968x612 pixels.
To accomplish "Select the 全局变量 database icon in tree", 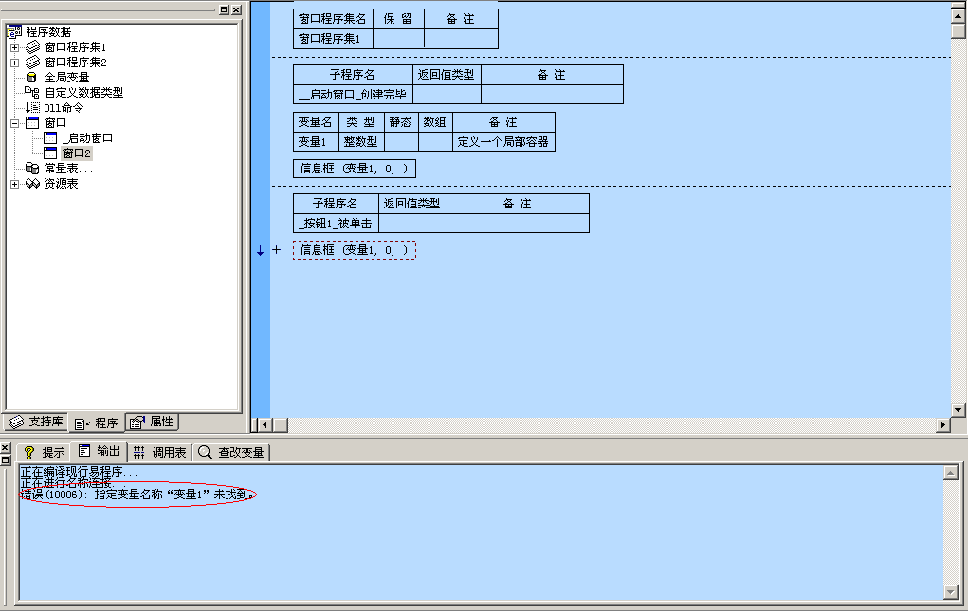I will pyautogui.click(x=32, y=78).
